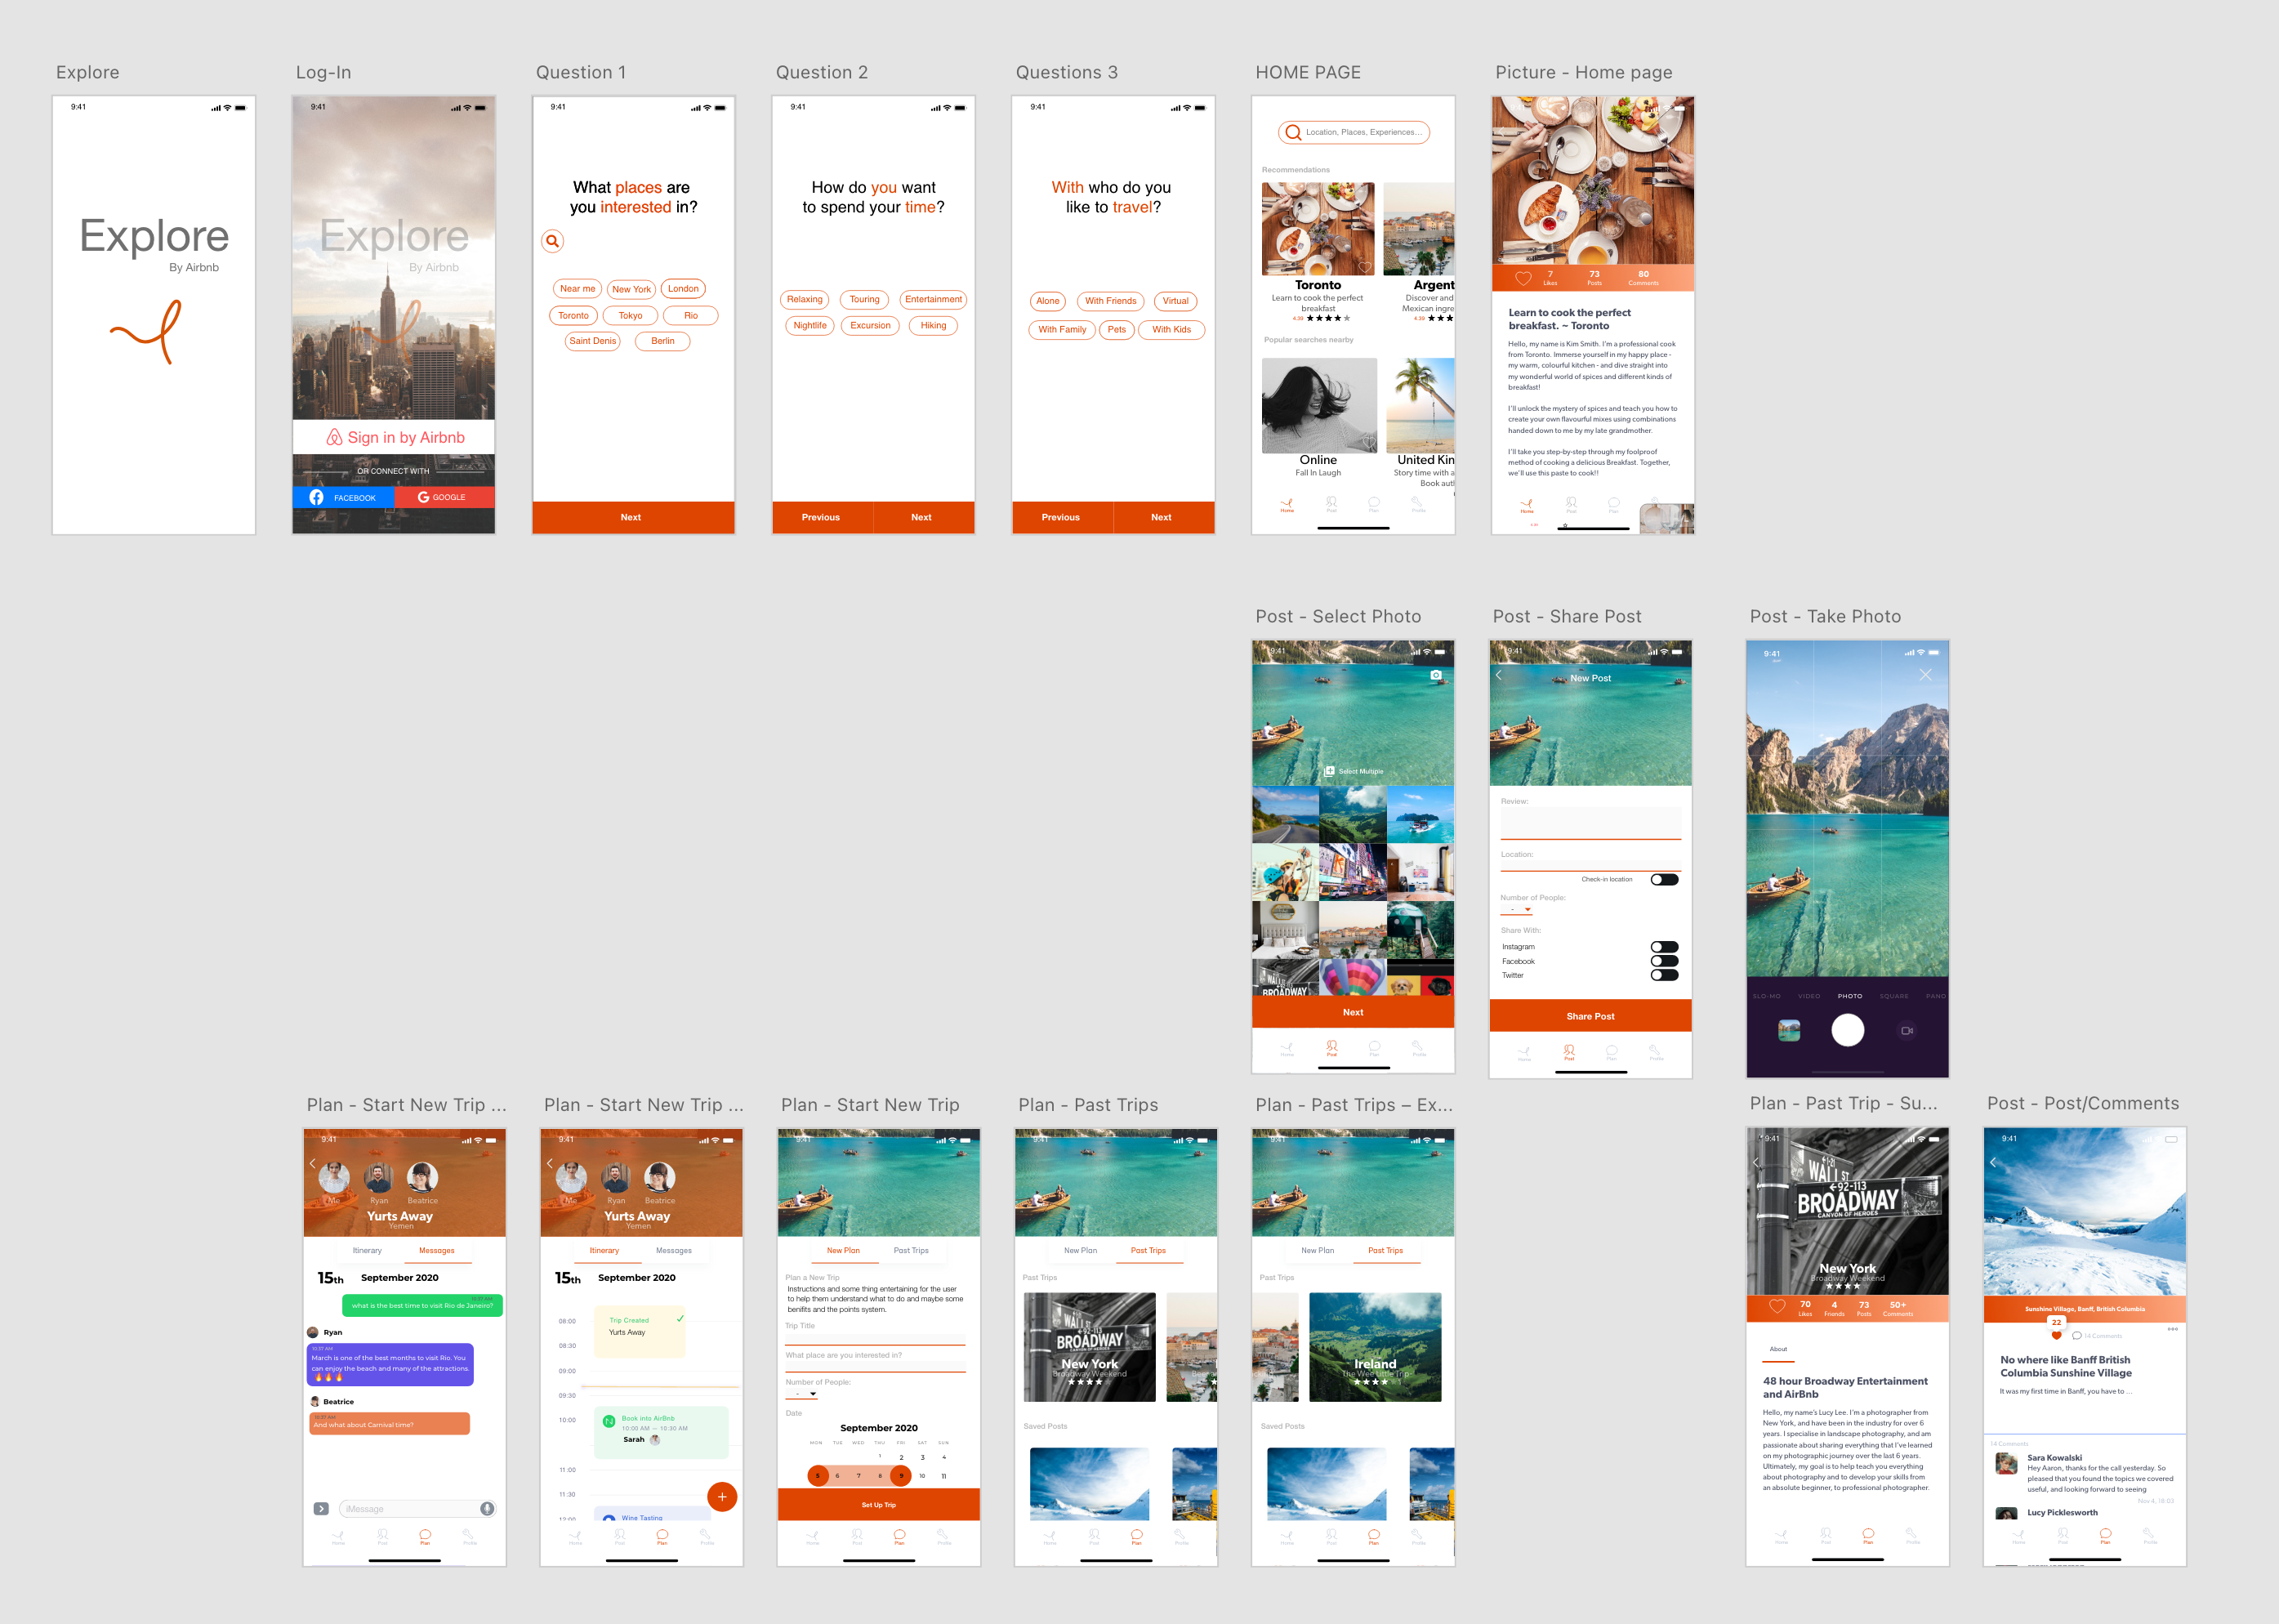This screenshot has height=1624, width=2279.
Task: Switch to Messages tab on Itinerary trip screen
Action: coord(673,1250)
